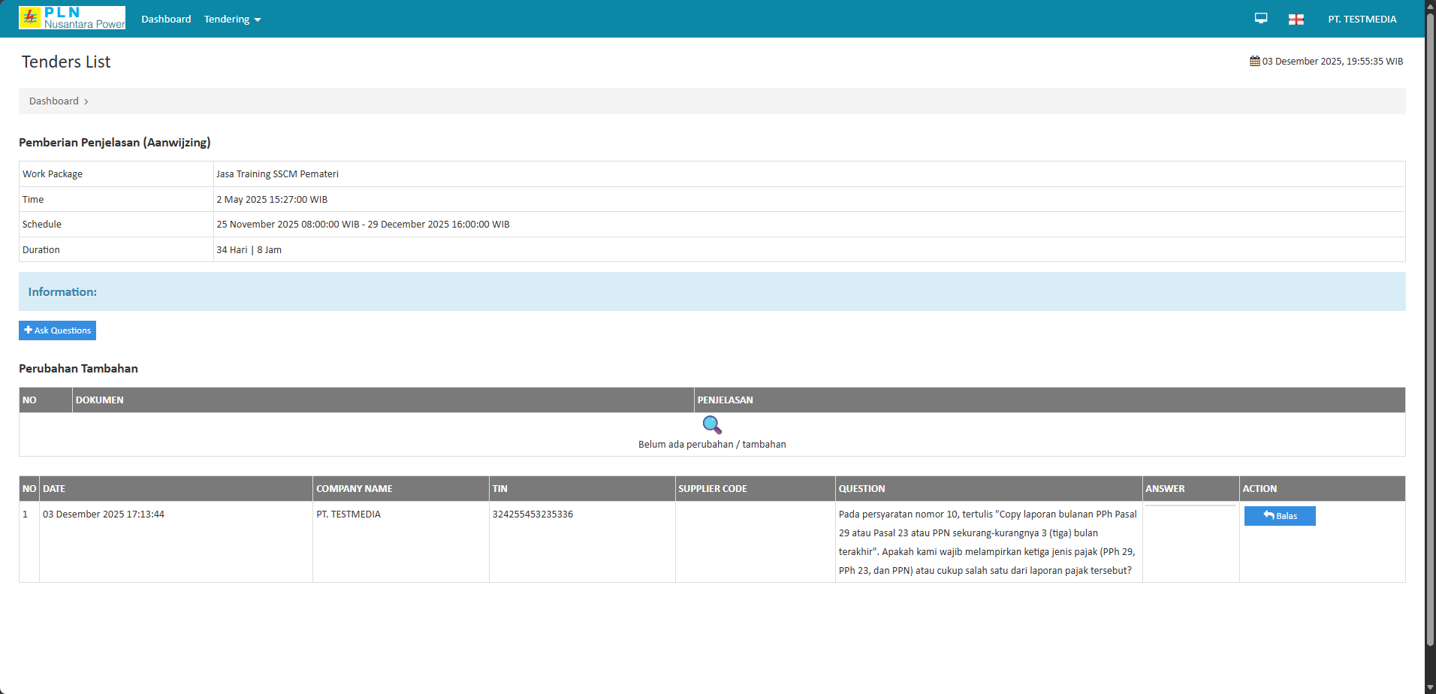Screen dimensions: 1436x694
Task: Click the magnifier icon in Perubahan Tambahan
Action: click(712, 426)
